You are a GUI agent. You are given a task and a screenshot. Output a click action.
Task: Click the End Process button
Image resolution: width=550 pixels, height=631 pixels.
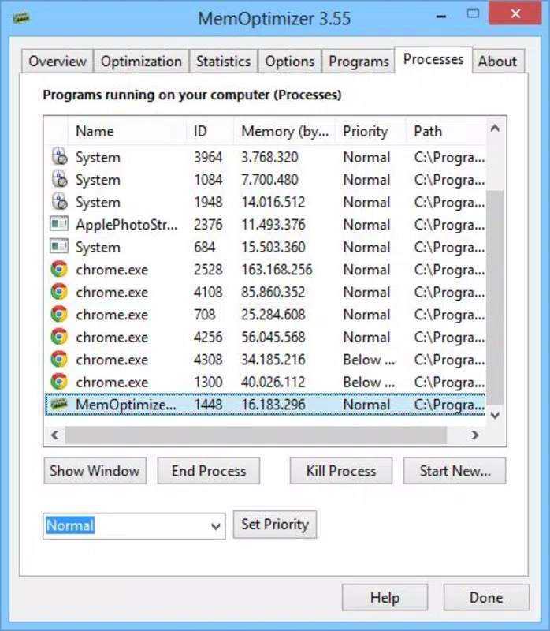tap(209, 470)
